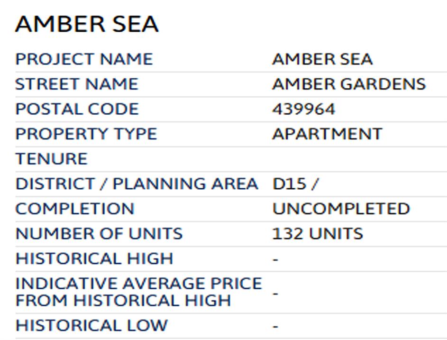Click the APARTMENT property type value
The height and width of the screenshot is (340, 447).
pos(327,134)
